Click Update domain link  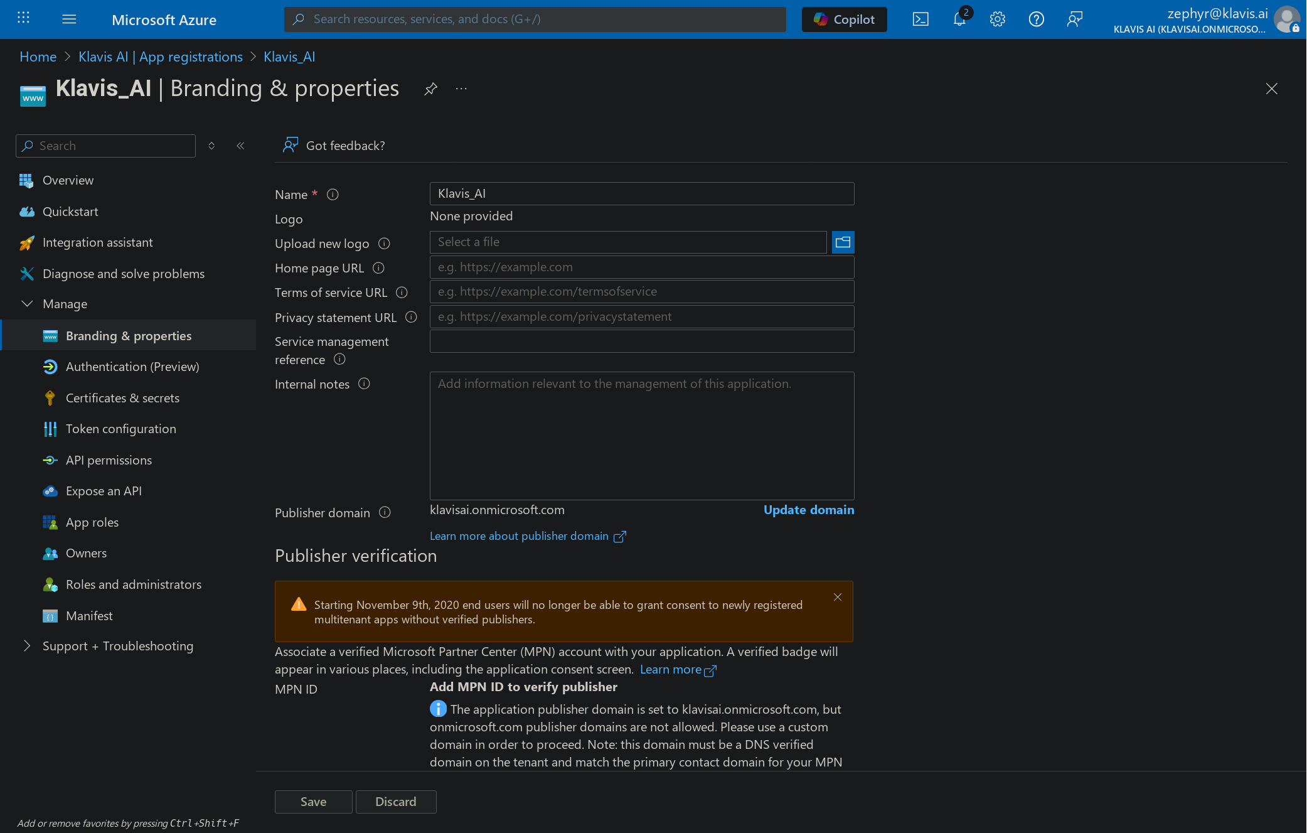click(x=808, y=510)
